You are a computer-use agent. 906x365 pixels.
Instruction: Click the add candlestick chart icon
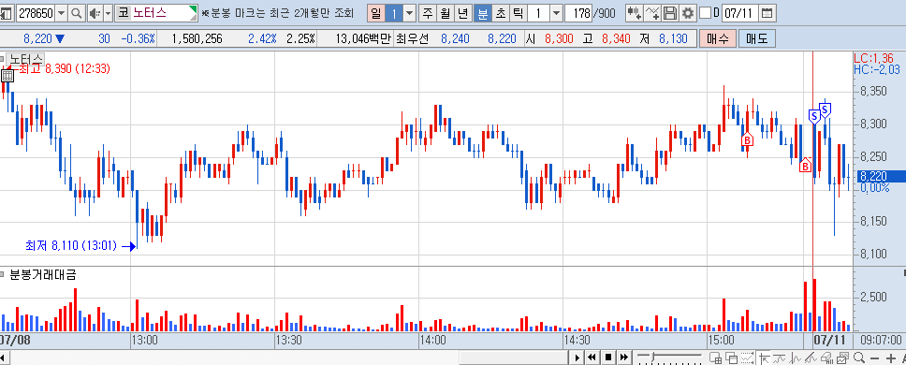(635, 13)
